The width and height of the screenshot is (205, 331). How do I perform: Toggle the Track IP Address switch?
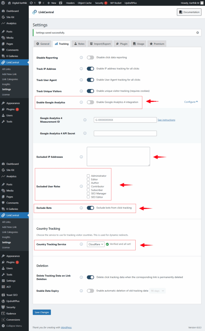pos(90,69)
